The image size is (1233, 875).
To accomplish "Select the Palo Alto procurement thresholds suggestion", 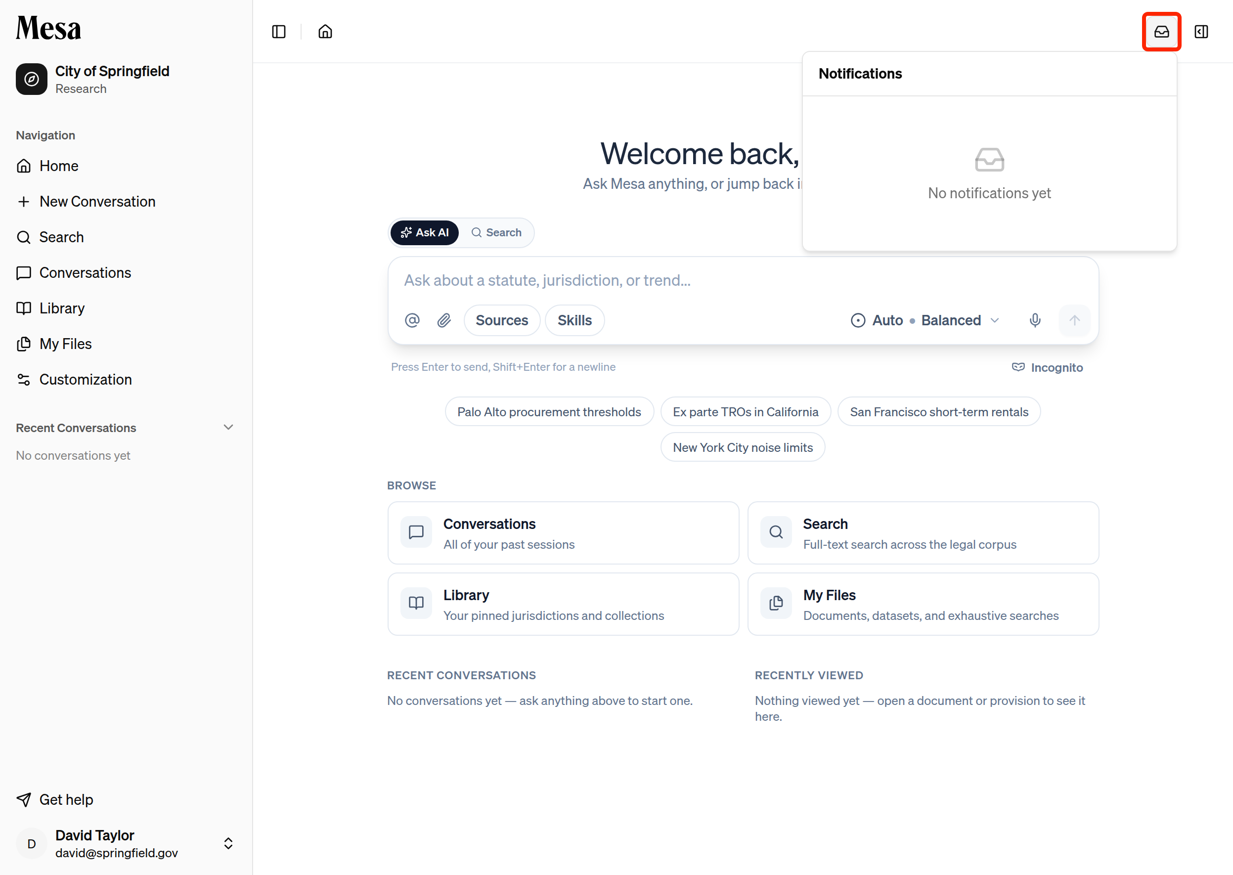I will click(x=549, y=412).
